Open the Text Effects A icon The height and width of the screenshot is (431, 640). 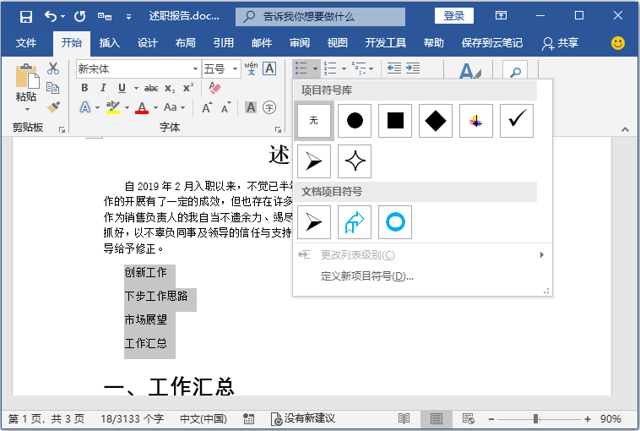click(85, 107)
